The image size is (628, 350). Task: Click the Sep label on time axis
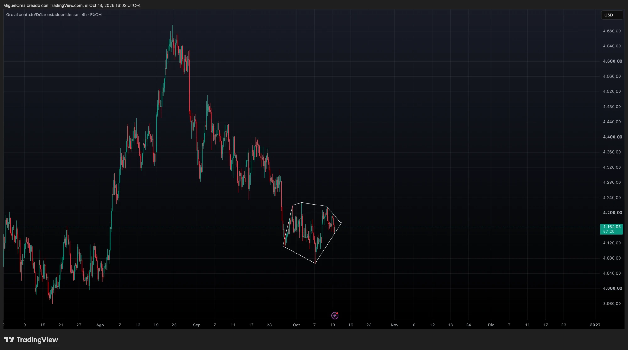197,325
